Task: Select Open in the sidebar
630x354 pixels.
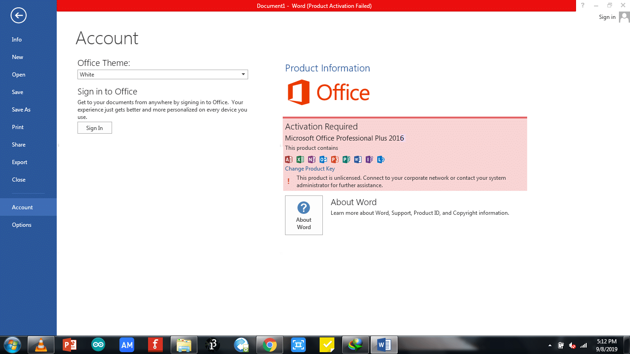Action: click(28, 75)
